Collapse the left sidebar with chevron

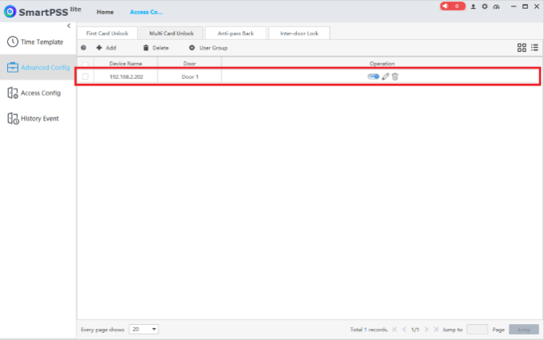[x=69, y=26]
